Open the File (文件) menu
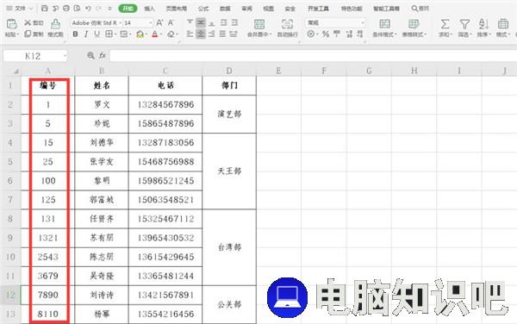The width and height of the screenshot is (517, 324). (x=20, y=9)
